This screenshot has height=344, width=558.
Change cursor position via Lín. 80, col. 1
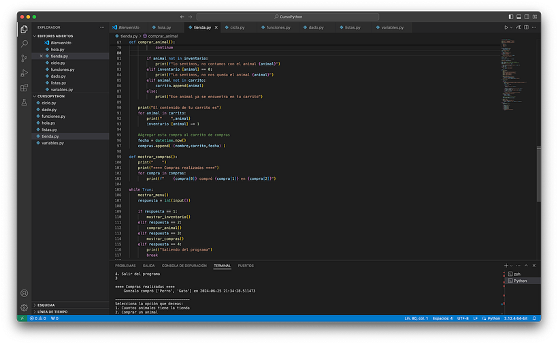click(x=416, y=318)
